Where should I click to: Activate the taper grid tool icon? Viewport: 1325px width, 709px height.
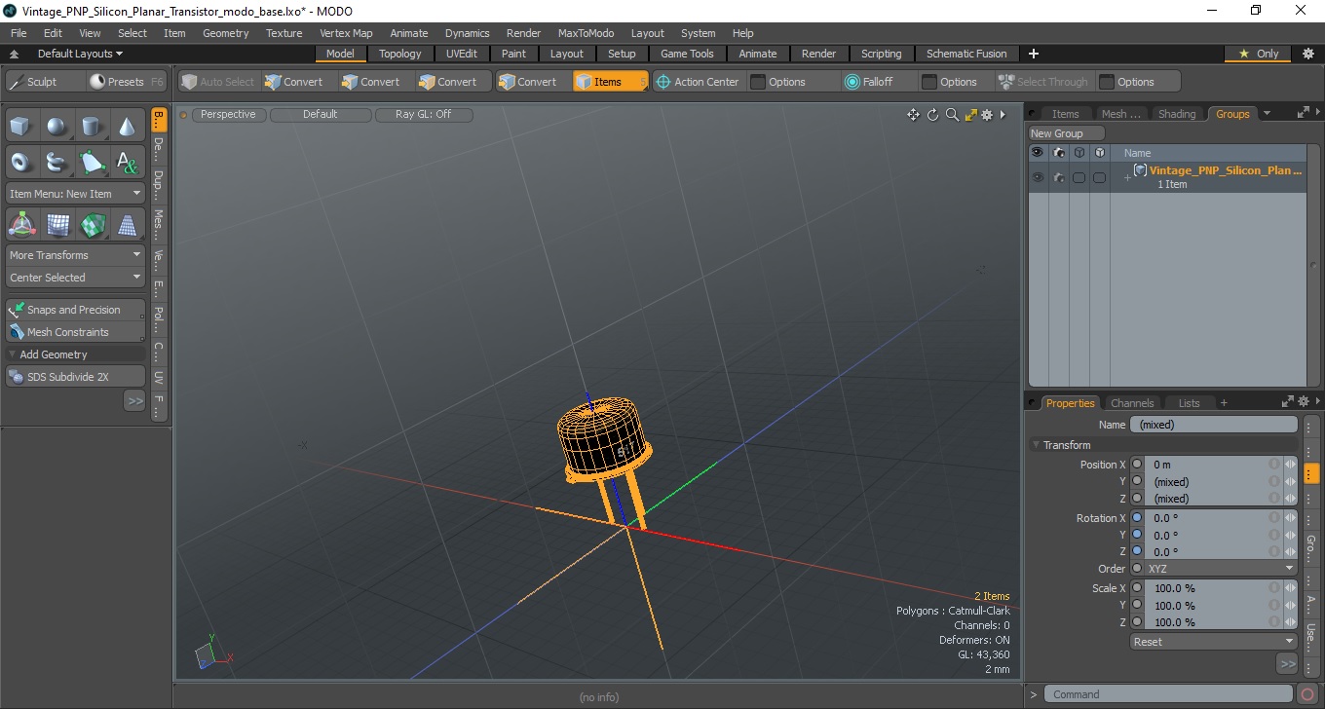[128, 225]
